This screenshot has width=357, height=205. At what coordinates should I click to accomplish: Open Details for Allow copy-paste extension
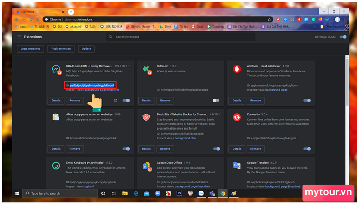[56, 149]
